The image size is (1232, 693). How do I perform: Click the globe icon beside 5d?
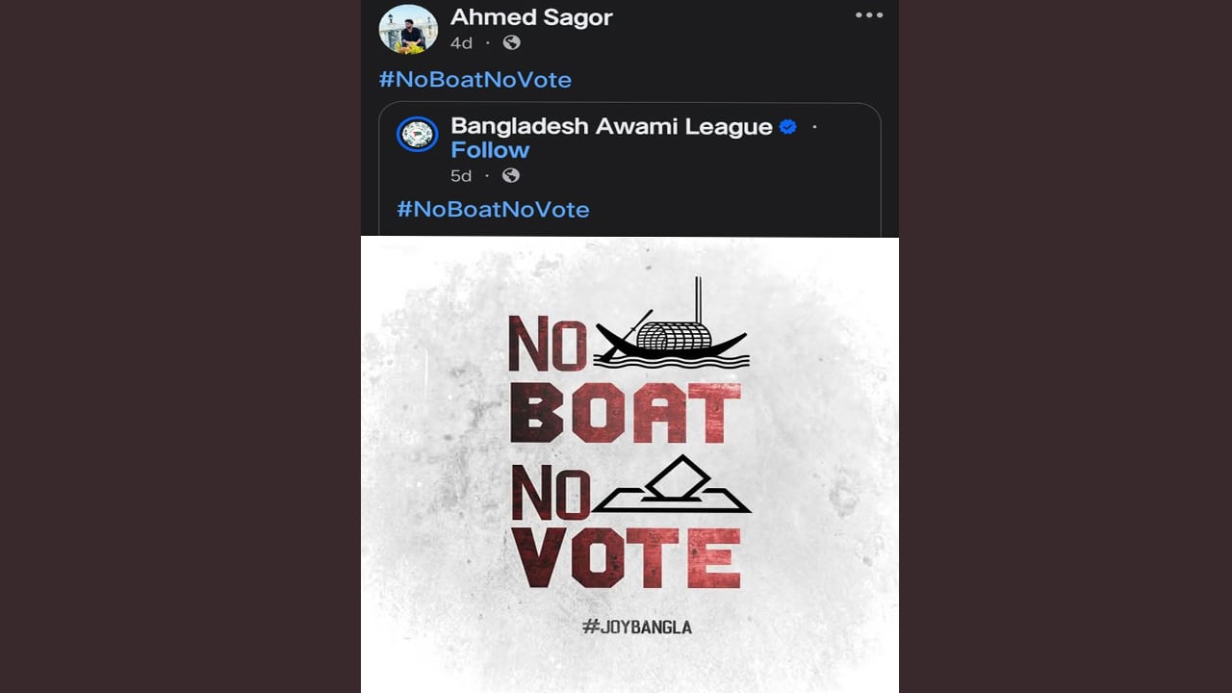coord(511,175)
